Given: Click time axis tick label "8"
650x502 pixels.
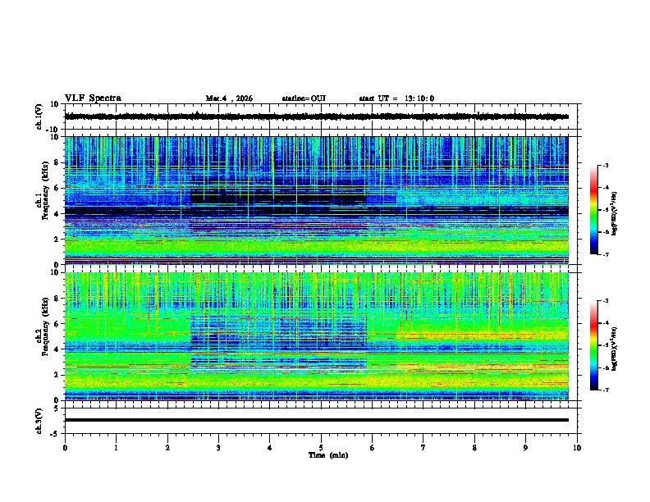Looking at the screenshot, I should click(474, 448).
